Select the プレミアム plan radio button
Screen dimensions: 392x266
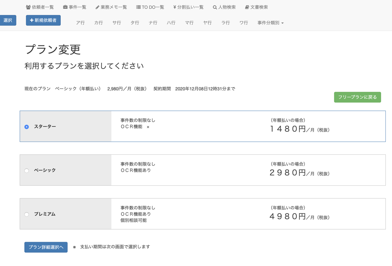27,214
